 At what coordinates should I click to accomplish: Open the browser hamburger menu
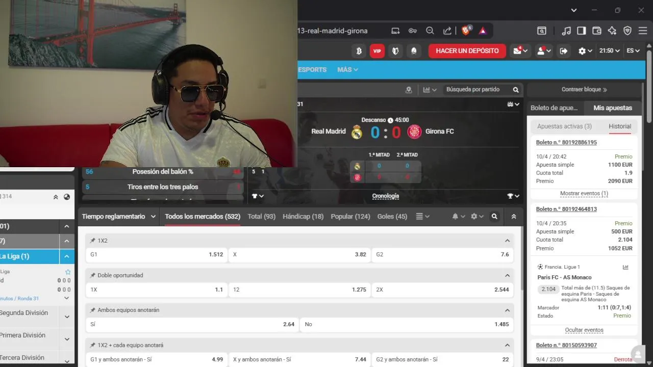(x=643, y=31)
